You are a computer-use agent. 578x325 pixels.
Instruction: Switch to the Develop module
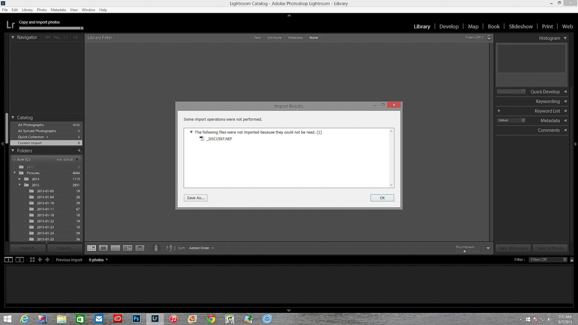pyautogui.click(x=449, y=27)
